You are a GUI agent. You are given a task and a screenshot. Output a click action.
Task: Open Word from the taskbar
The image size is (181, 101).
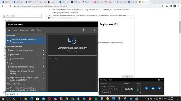click(x=84, y=98)
